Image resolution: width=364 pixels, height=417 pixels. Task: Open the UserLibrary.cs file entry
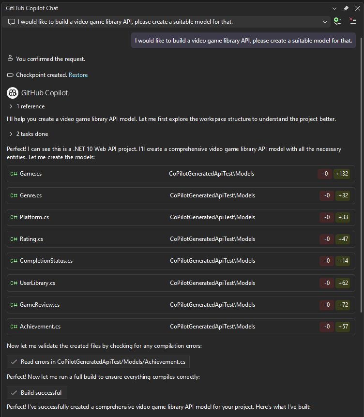(x=37, y=283)
